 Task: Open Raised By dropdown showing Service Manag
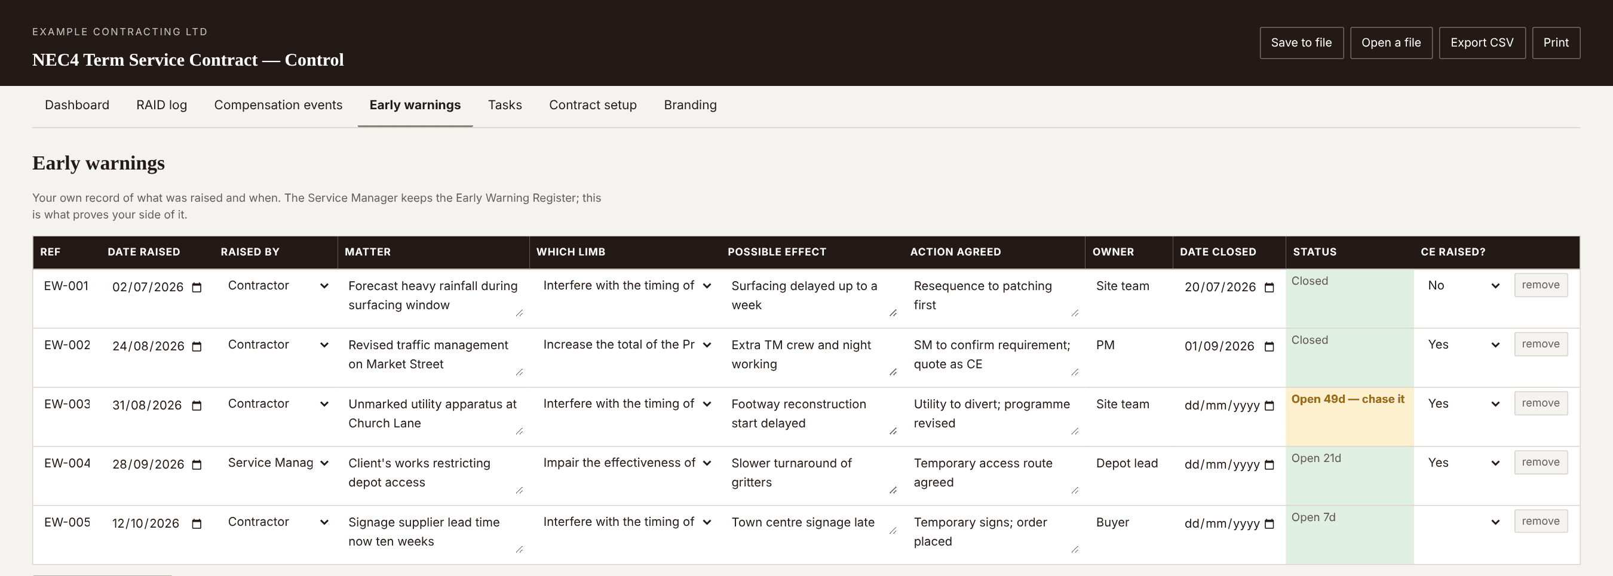coord(278,463)
